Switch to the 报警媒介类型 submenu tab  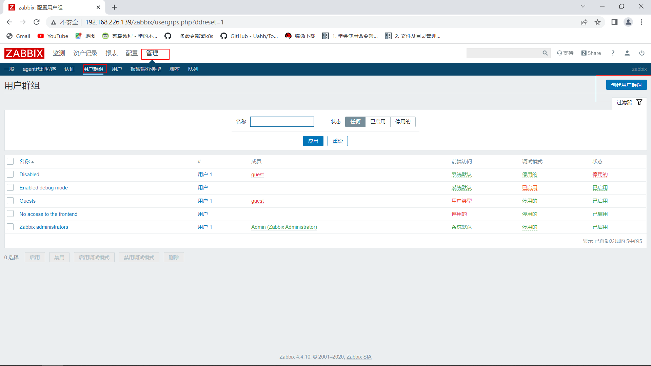click(145, 69)
